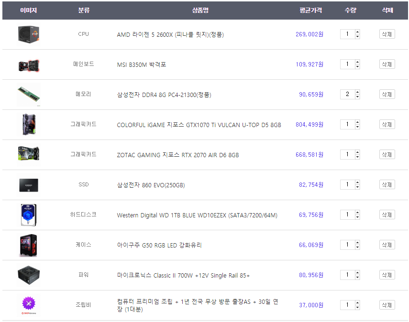Decrease quantity of AMD 라이젠 CPU

[357, 36]
